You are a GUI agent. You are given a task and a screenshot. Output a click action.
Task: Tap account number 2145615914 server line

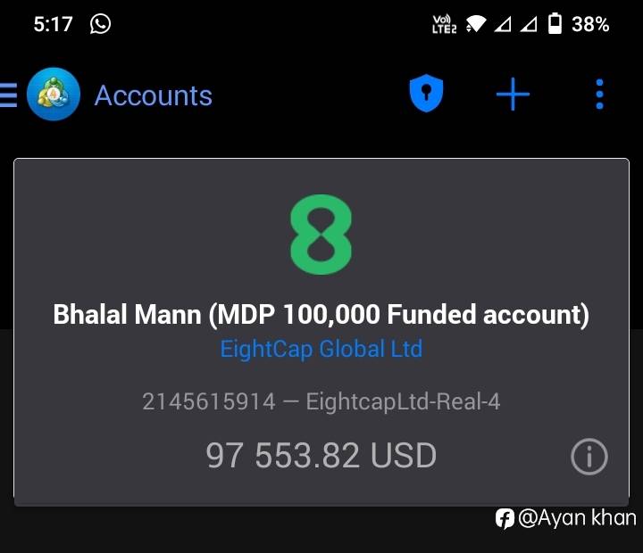coord(321,401)
